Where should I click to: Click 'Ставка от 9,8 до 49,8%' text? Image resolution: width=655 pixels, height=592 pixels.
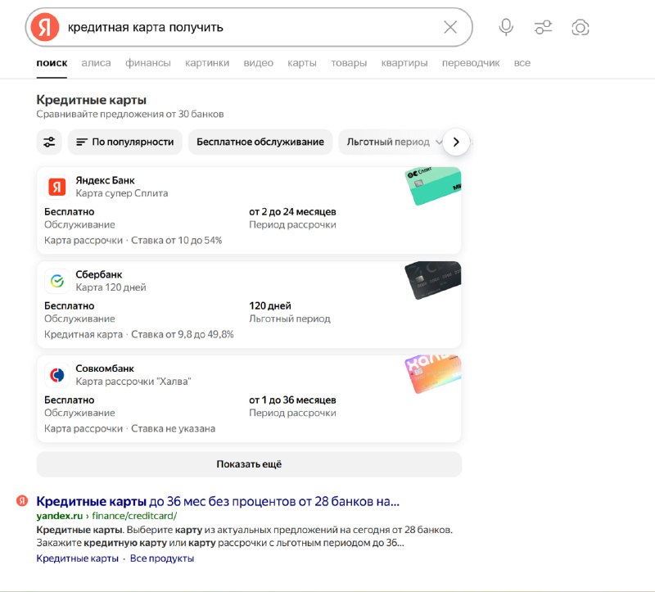pos(183,335)
